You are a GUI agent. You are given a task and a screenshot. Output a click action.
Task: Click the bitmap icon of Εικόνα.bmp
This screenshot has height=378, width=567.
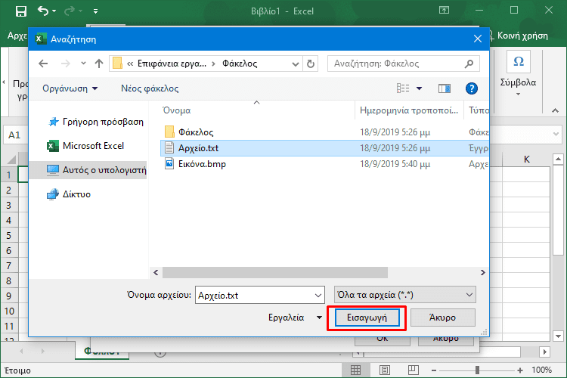[x=169, y=163]
